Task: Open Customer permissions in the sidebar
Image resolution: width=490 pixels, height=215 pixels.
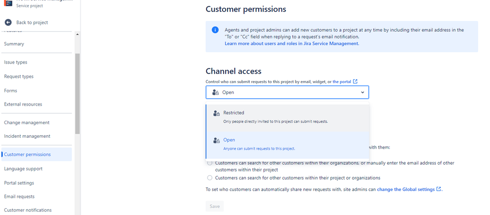Action: coord(36,154)
